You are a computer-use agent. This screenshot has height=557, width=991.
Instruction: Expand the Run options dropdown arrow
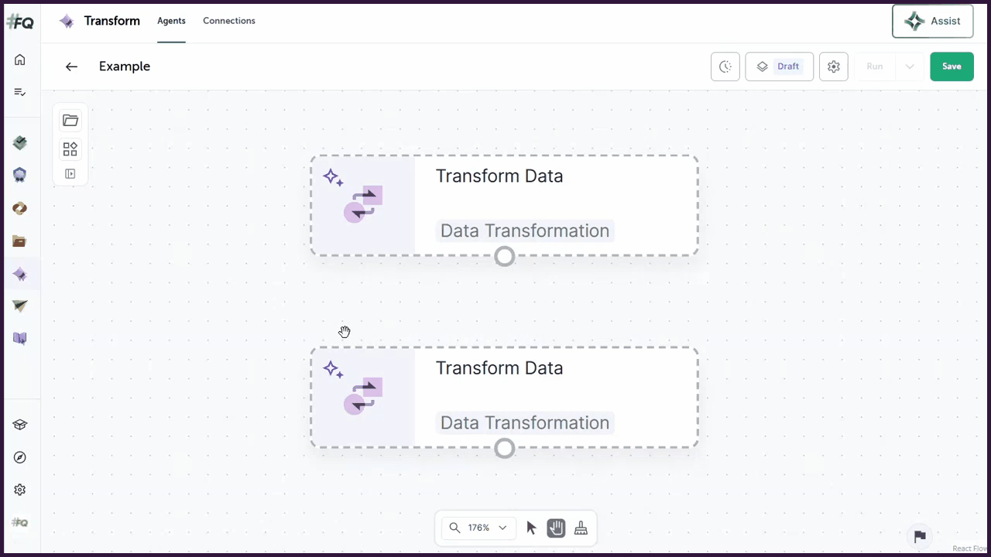pyautogui.click(x=910, y=67)
